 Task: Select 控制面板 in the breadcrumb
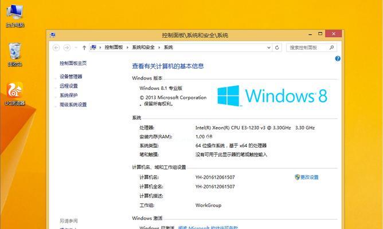[114, 48]
